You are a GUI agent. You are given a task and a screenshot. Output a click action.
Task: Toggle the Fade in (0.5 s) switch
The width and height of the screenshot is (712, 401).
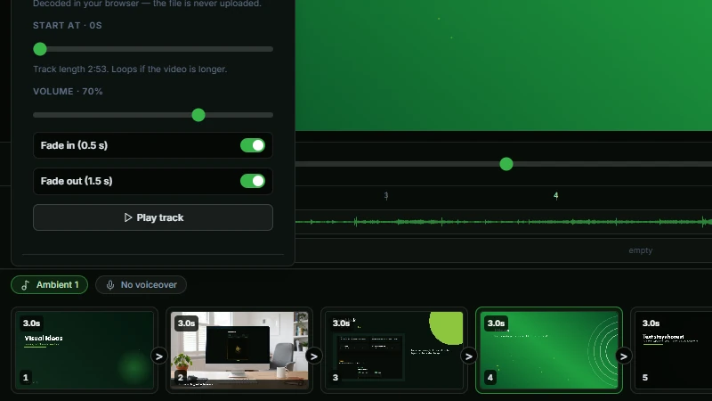point(253,145)
